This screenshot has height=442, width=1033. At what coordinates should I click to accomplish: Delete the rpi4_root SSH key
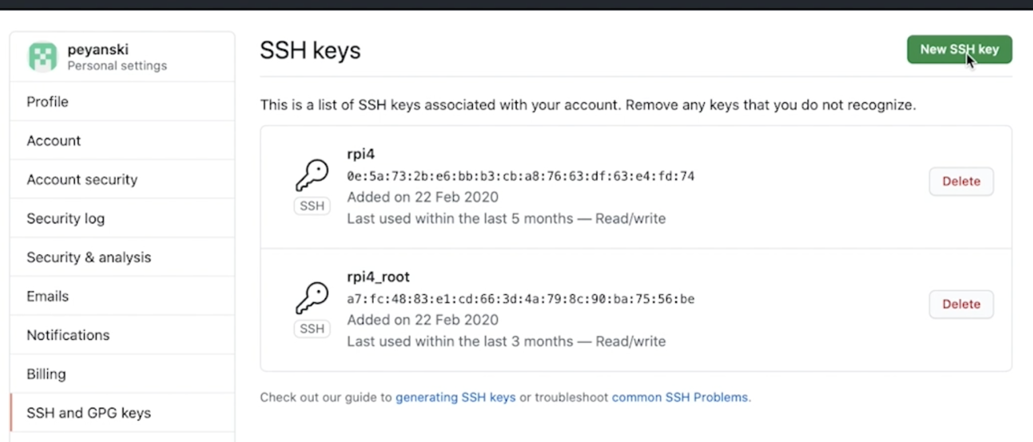[x=960, y=304]
